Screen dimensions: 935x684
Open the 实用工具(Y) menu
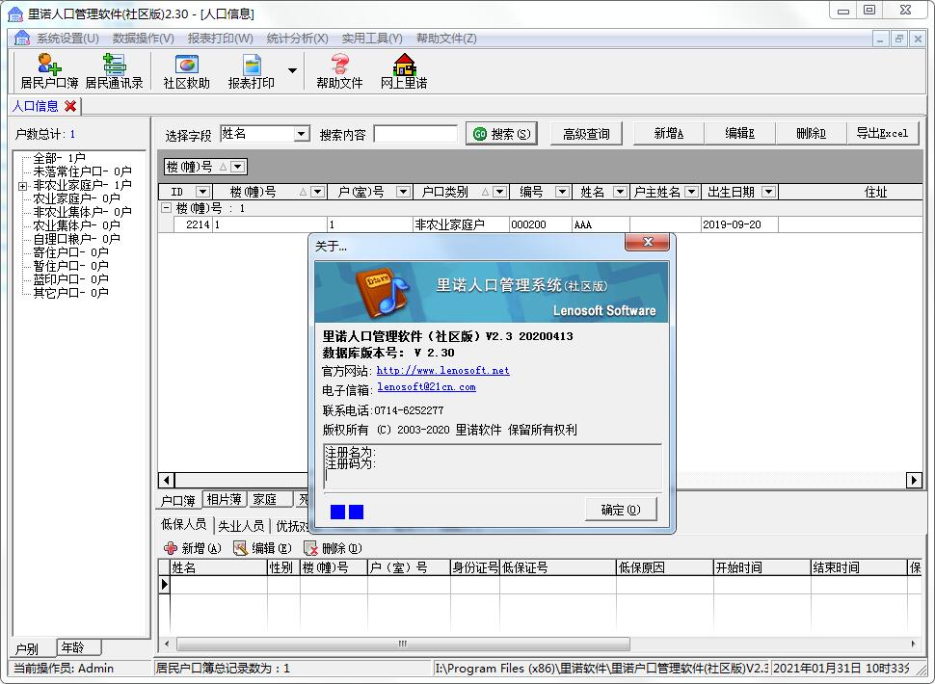pyautogui.click(x=372, y=39)
